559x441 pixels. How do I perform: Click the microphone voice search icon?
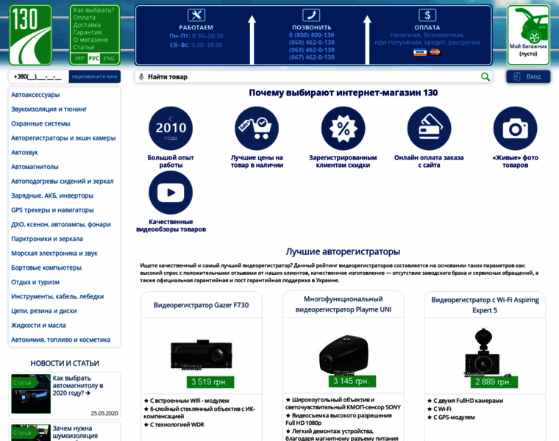[141, 76]
